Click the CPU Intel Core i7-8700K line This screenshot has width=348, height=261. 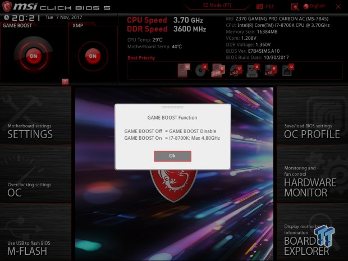[278, 25]
